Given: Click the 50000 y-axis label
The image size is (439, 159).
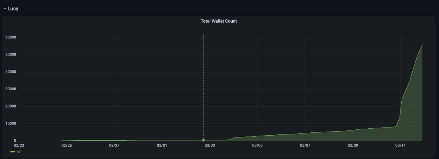Looking at the screenshot, I should (x=10, y=54).
